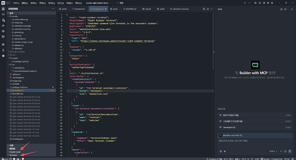Click Claude Code item in status bar
Image resolution: width=296 pixels, height=160 pixels.
tap(277, 159)
